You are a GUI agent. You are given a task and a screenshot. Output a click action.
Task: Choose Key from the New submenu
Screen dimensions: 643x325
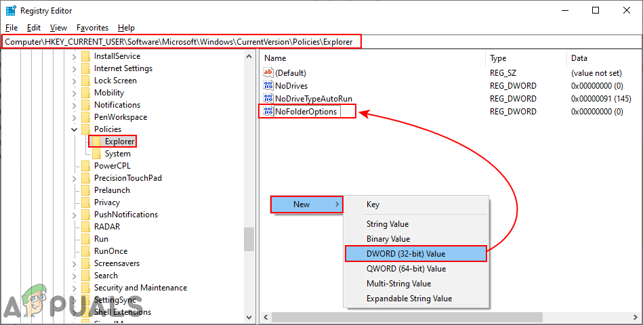[416, 204]
